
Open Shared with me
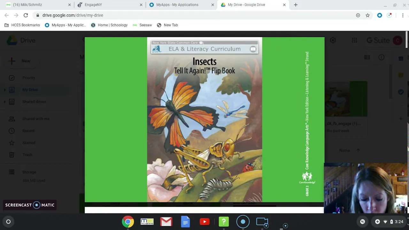[36, 119]
